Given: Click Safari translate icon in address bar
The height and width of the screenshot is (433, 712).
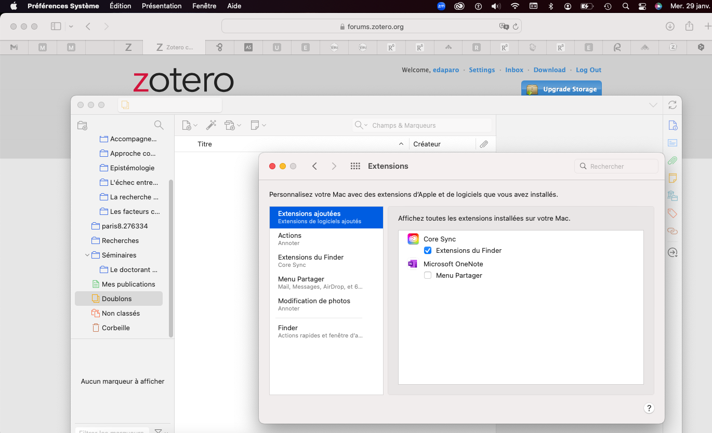Looking at the screenshot, I should pyautogui.click(x=503, y=26).
